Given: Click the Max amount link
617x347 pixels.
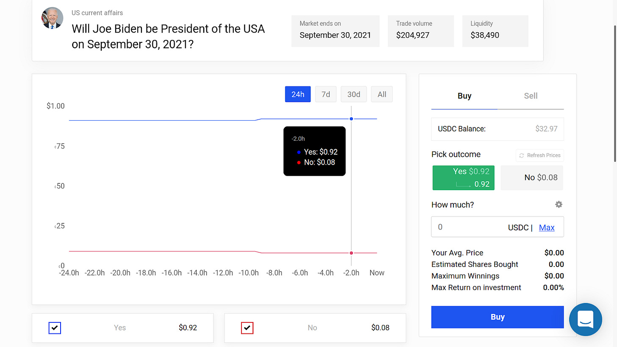Looking at the screenshot, I should (x=547, y=228).
